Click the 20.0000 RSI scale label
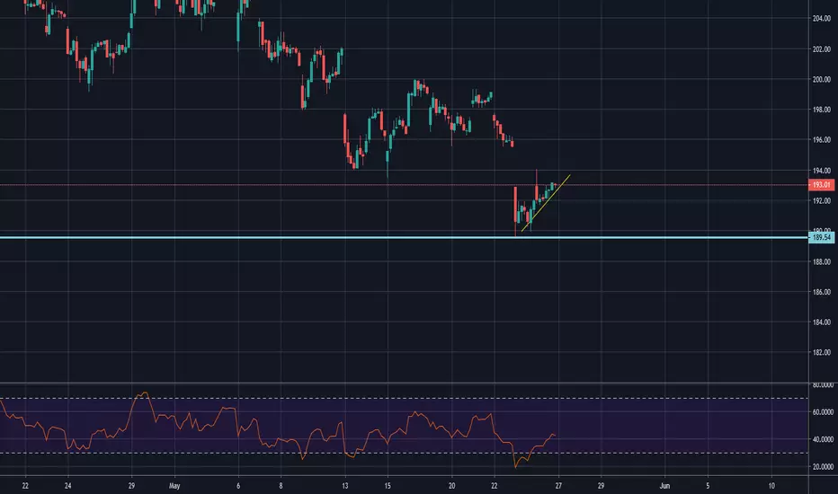 point(823,467)
